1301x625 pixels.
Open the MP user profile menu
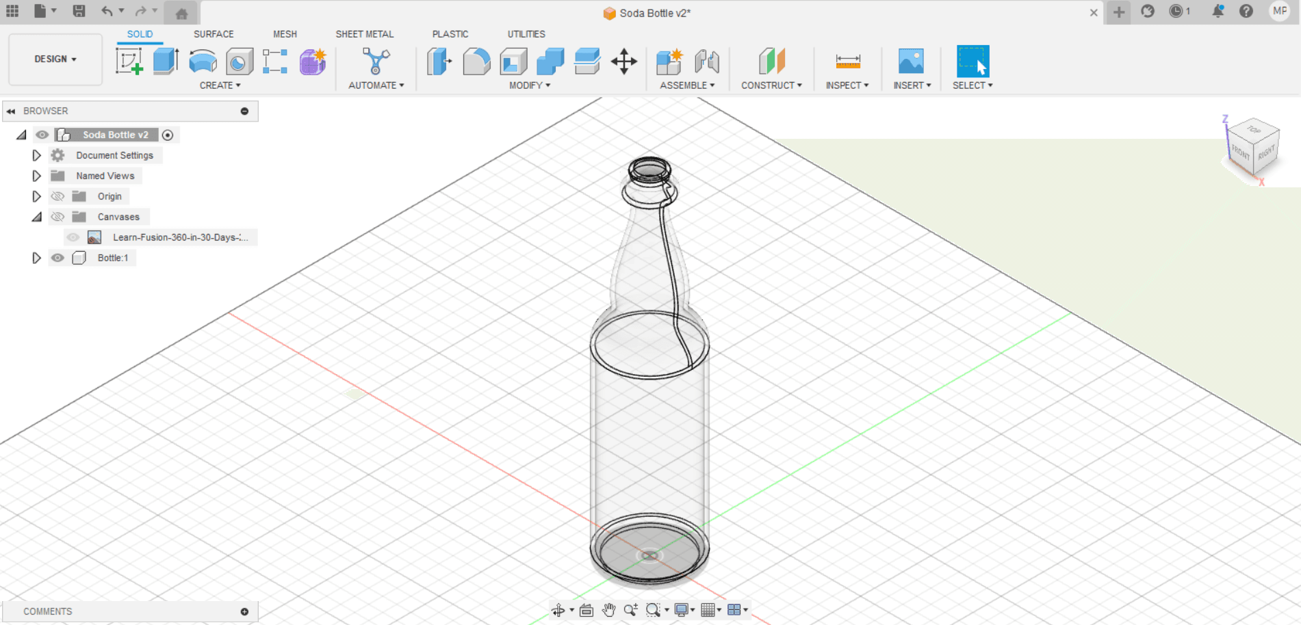(x=1280, y=11)
